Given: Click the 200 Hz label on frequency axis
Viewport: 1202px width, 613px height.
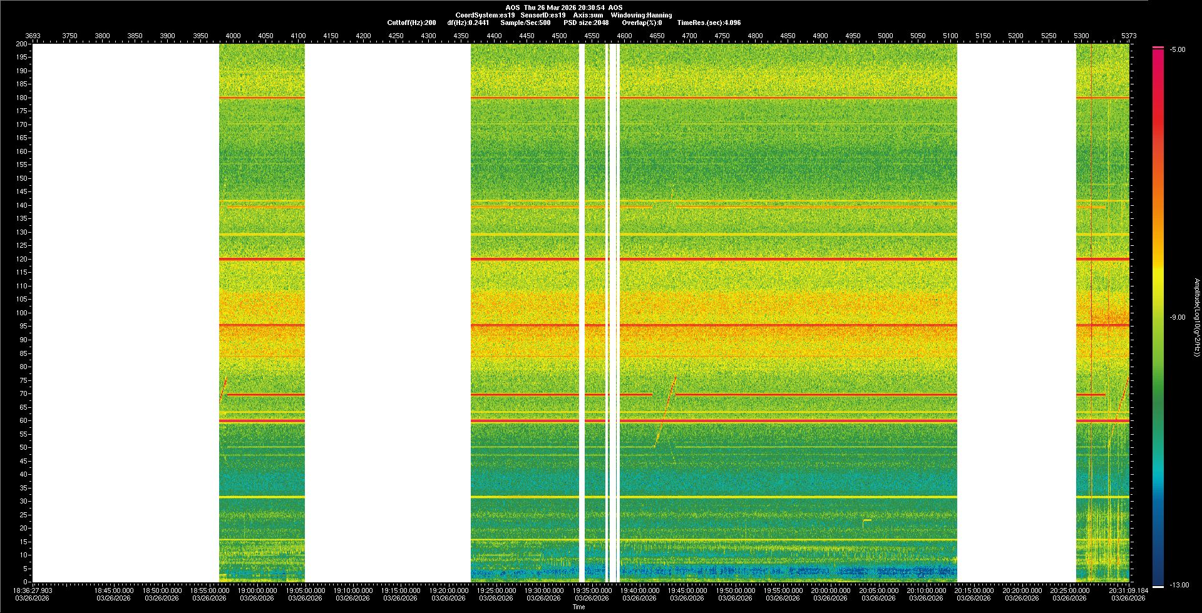Looking at the screenshot, I should tap(21, 44).
